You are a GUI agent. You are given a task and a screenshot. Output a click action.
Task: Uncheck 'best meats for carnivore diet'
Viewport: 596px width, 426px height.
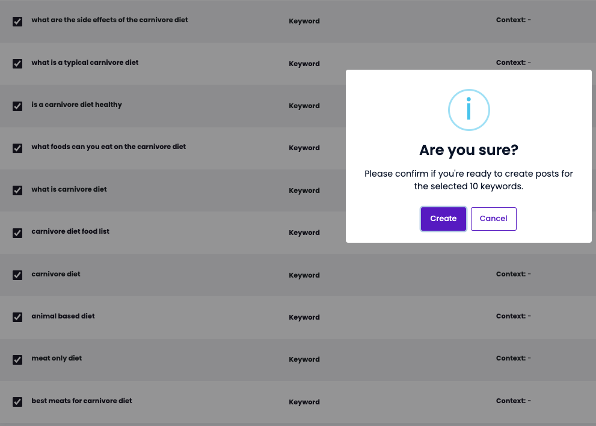pyautogui.click(x=17, y=401)
